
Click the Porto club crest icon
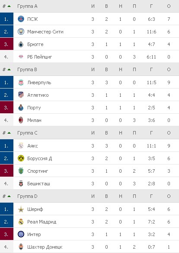tap(21, 108)
